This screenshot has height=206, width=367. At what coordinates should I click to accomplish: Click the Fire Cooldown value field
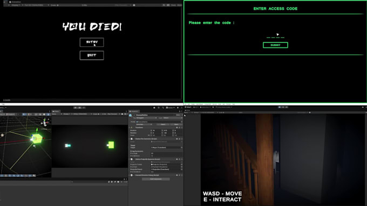(167, 172)
